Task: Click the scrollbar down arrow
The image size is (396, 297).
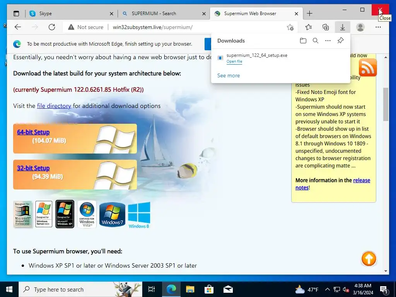Action: pos(386,271)
